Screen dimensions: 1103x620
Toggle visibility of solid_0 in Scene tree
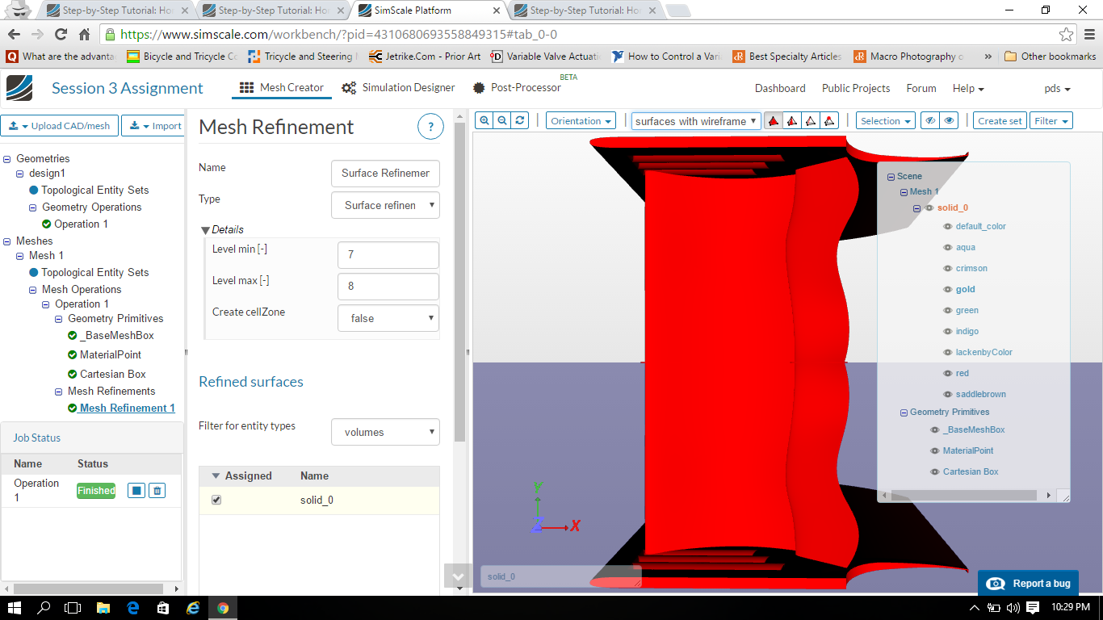click(929, 208)
